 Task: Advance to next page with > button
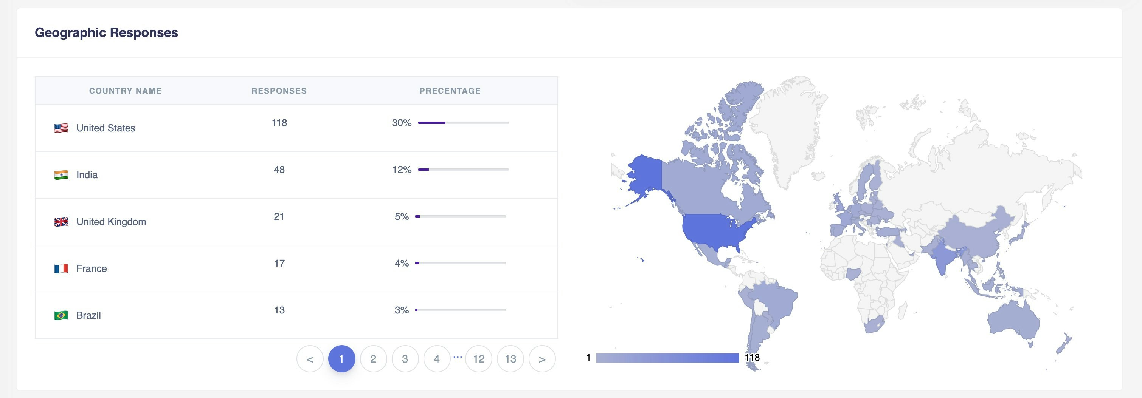(542, 359)
